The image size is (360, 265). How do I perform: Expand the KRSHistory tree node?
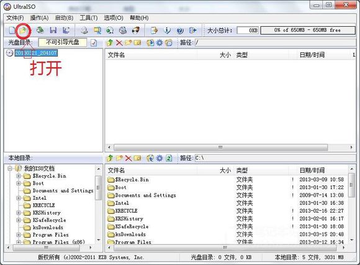(19, 213)
